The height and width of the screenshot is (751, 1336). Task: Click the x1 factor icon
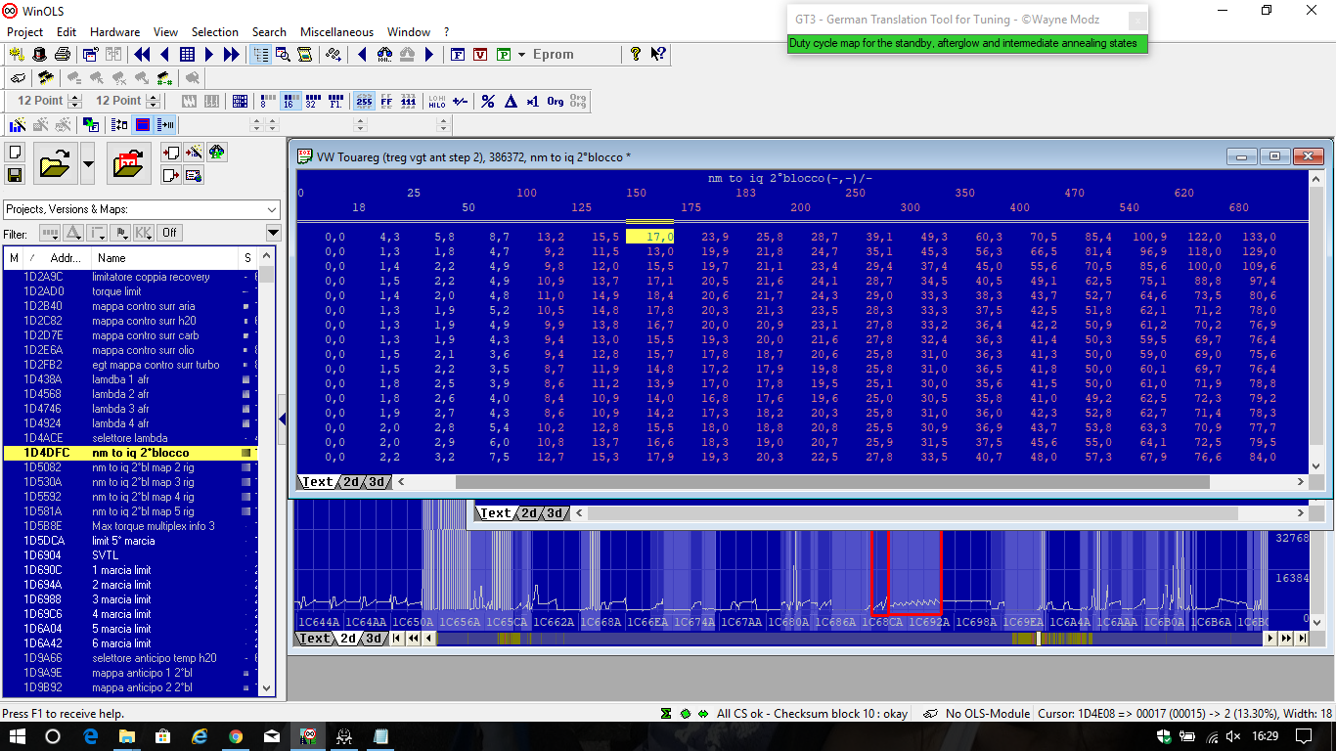click(532, 101)
